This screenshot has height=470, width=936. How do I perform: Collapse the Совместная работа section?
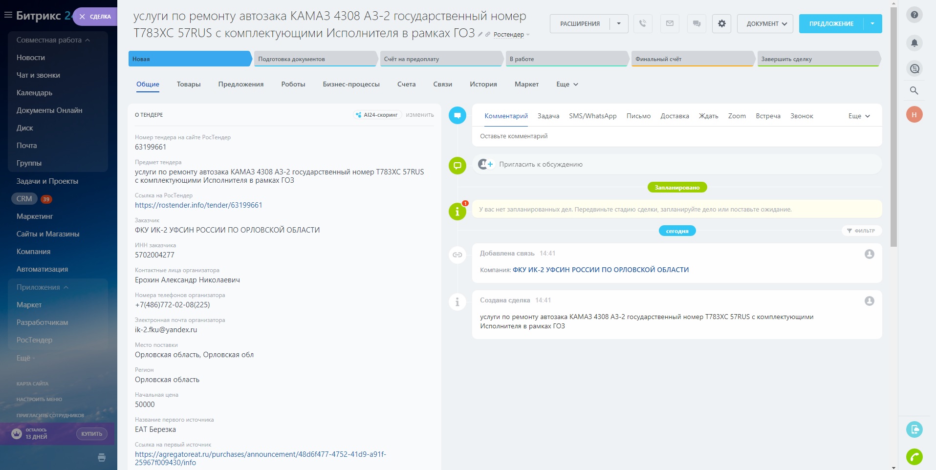(53, 40)
